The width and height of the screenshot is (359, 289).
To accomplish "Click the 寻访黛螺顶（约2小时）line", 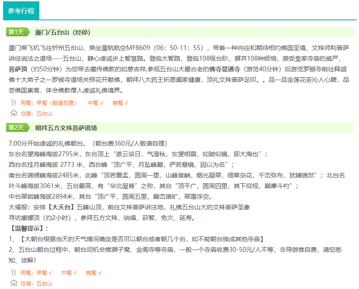I will pos(102,218).
